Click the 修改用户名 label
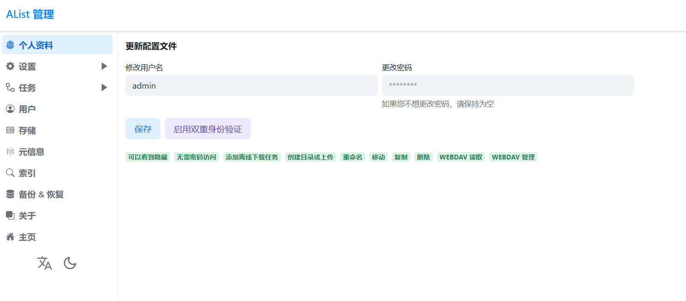Image resolution: width=686 pixels, height=301 pixels. click(x=144, y=67)
